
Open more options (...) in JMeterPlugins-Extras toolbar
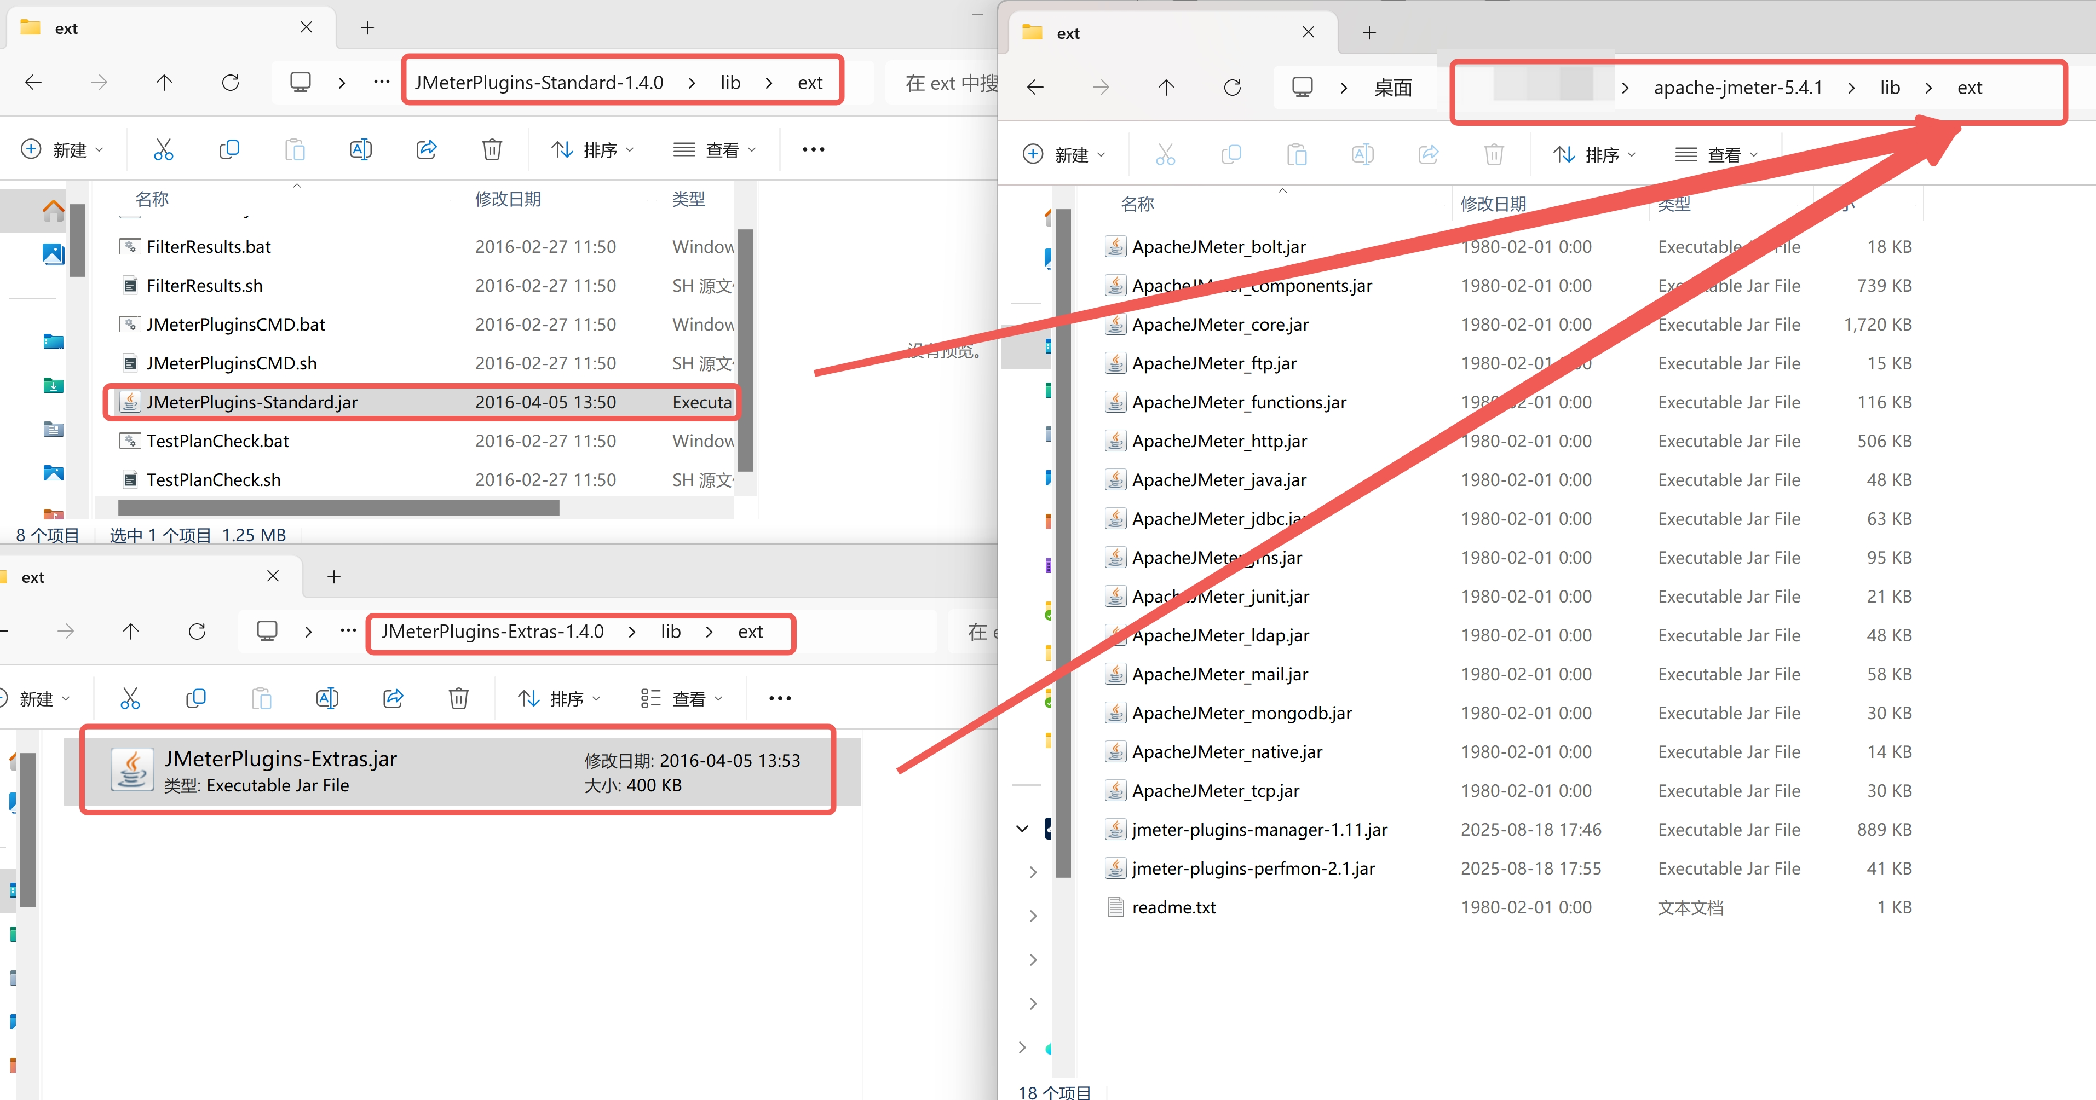780,698
